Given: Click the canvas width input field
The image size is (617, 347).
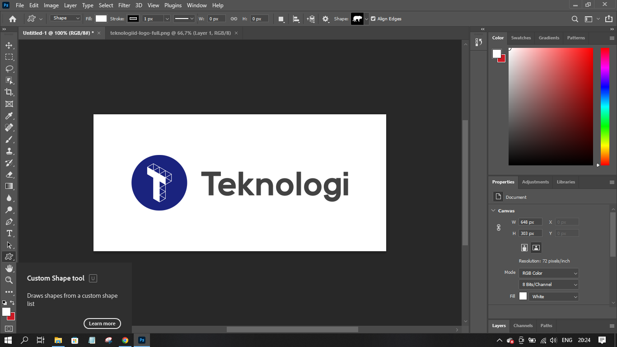Looking at the screenshot, I should tap(530, 222).
